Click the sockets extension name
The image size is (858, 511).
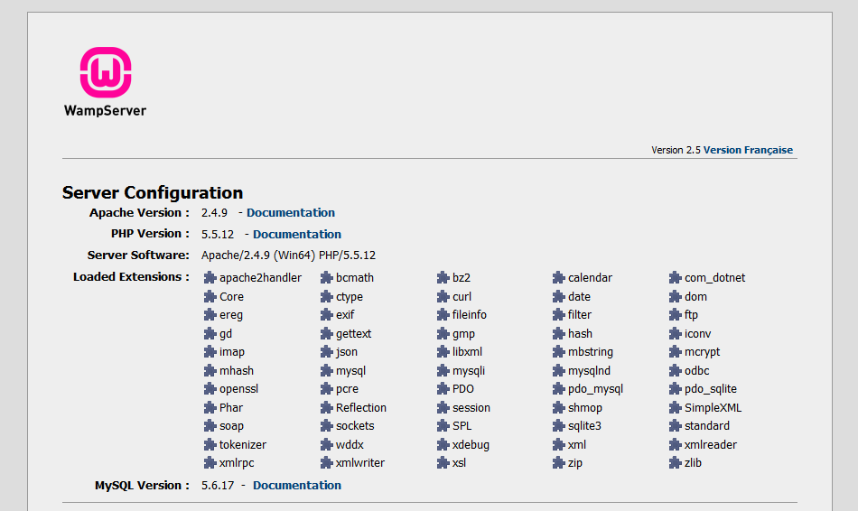click(x=355, y=425)
